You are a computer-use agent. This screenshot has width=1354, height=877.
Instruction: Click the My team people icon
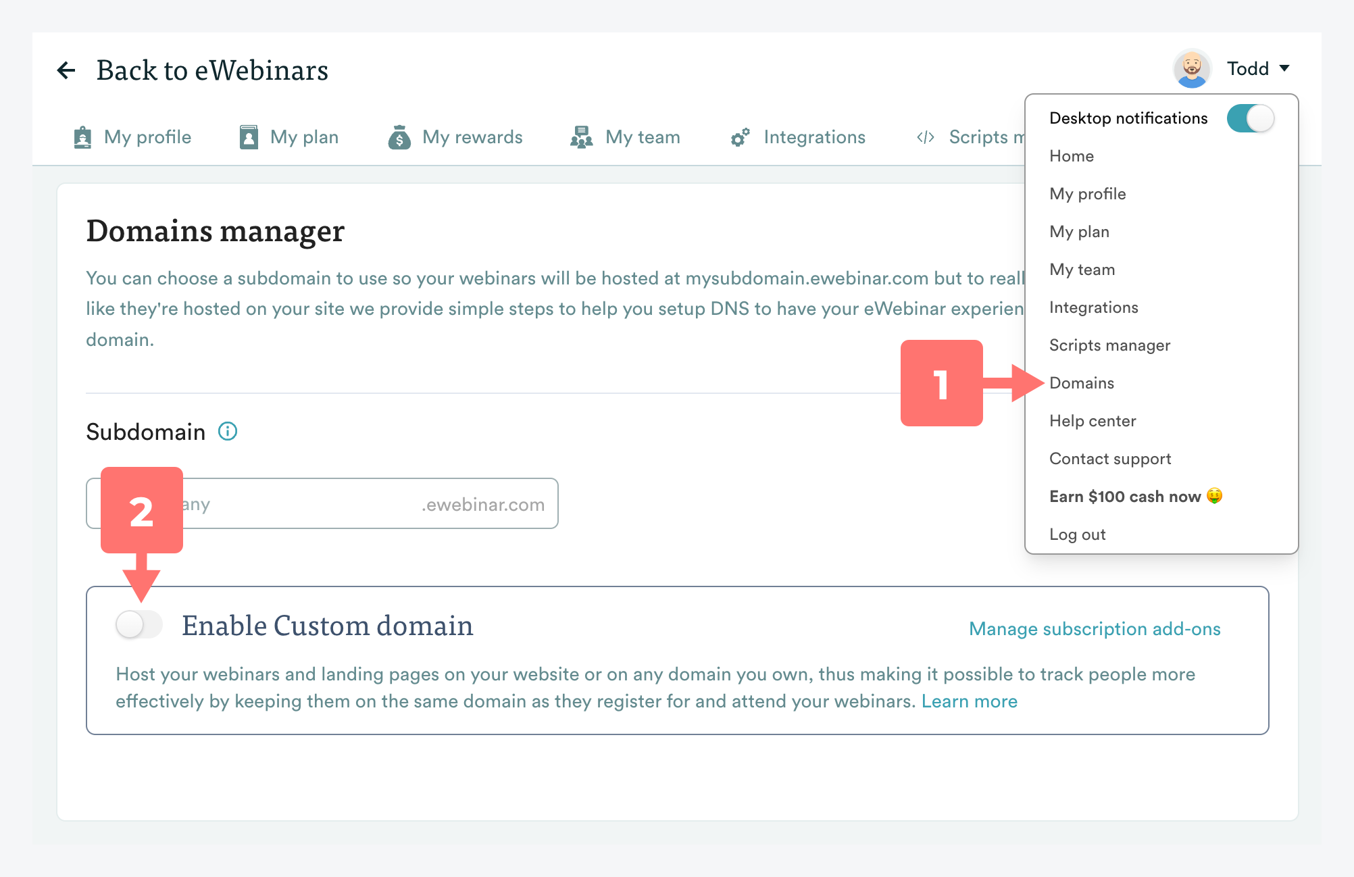point(581,137)
